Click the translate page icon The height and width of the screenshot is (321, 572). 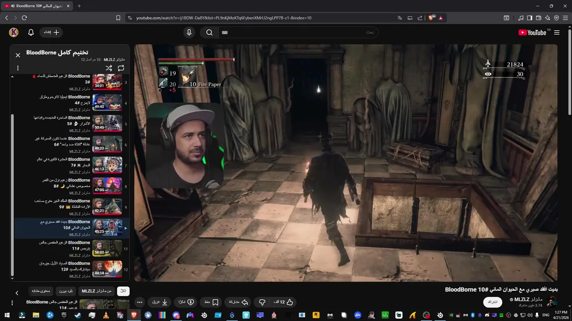(400, 18)
